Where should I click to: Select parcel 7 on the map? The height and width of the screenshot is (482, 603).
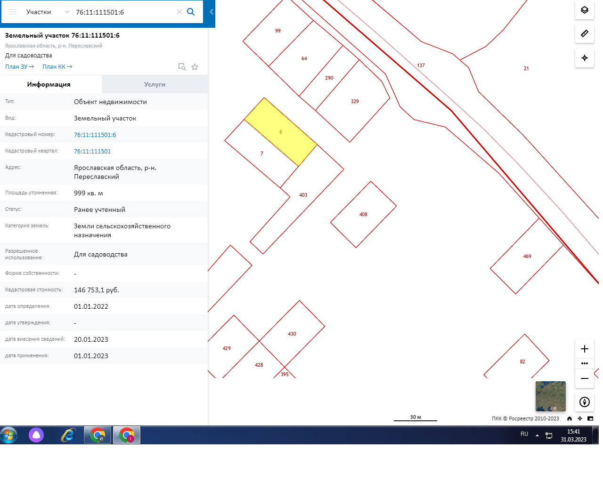click(x=262, y=153)
